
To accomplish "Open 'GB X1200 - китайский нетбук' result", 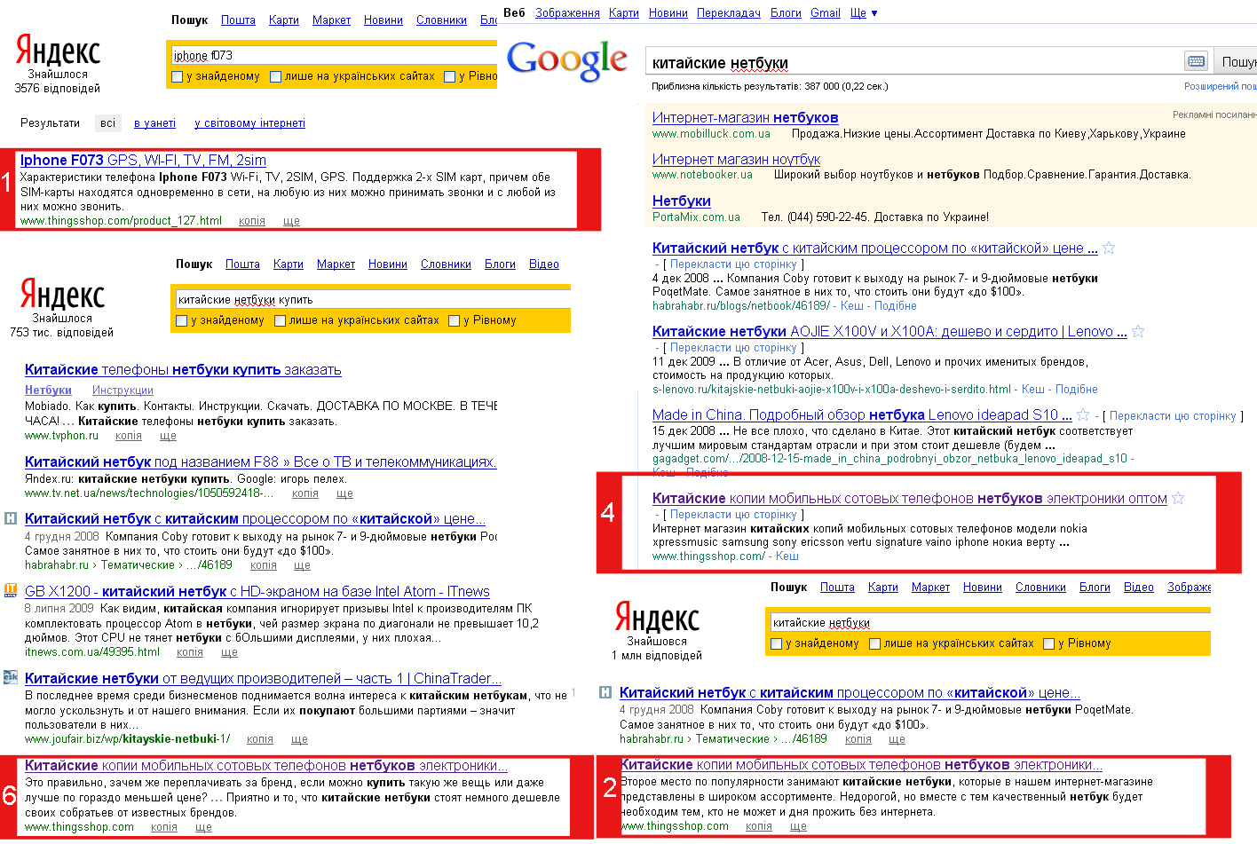I will pos(257,592).
